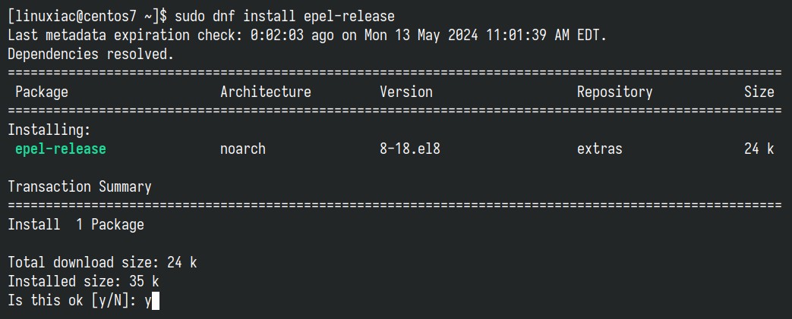Click the green epel-release package name

(61, 149)
